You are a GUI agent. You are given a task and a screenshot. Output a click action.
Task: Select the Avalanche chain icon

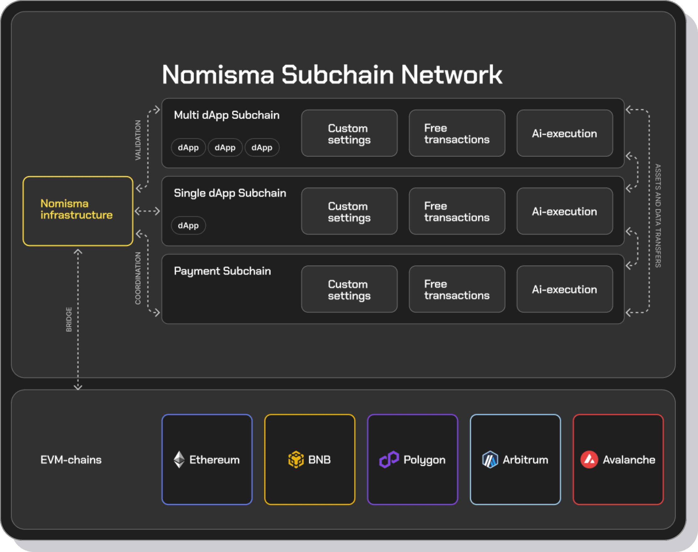[591, 459]
